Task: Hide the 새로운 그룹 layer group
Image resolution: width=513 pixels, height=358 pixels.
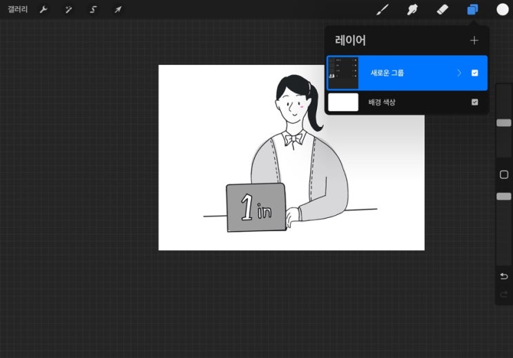Action: (x=474, y=73)
